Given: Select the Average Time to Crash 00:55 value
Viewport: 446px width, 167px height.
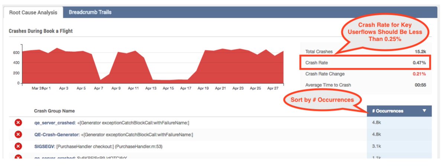Looking at the screenshot, I should (420, 85).
